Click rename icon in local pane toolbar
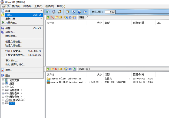Image resolution: width=169 pixels, height=118 pixels. coord(60,69)
